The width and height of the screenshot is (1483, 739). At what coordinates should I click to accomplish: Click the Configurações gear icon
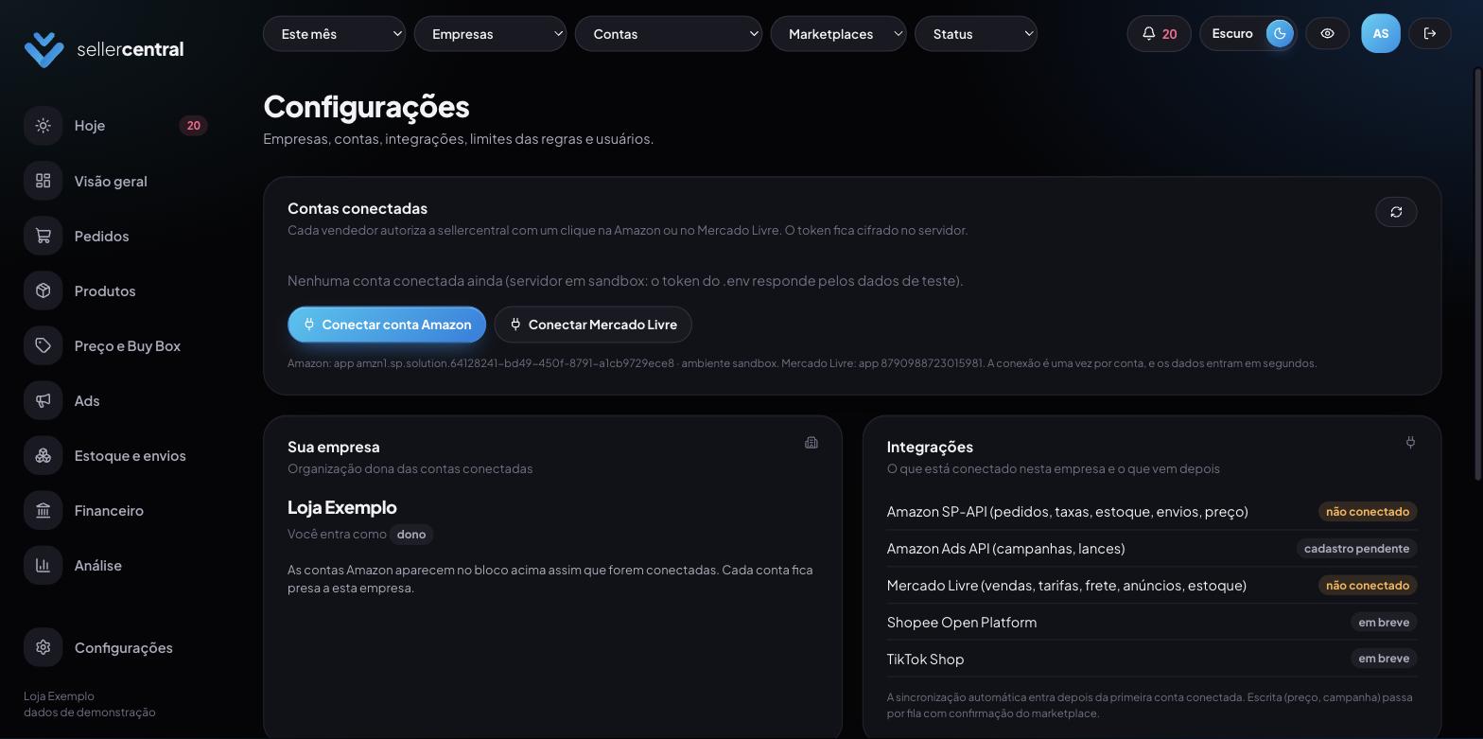tap(43, 647)
